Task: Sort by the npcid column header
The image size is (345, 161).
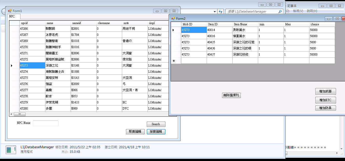Action: click(32, 23)
